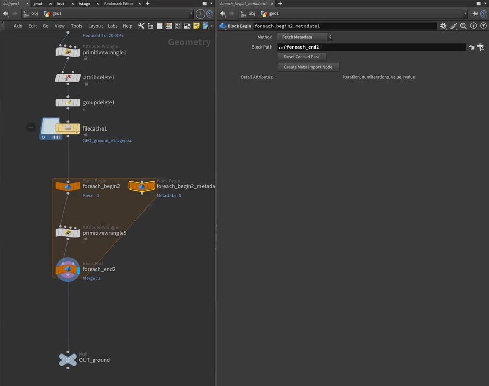Collapse the filecache1 node minus button
489x386 pixels.
(31, 127)
